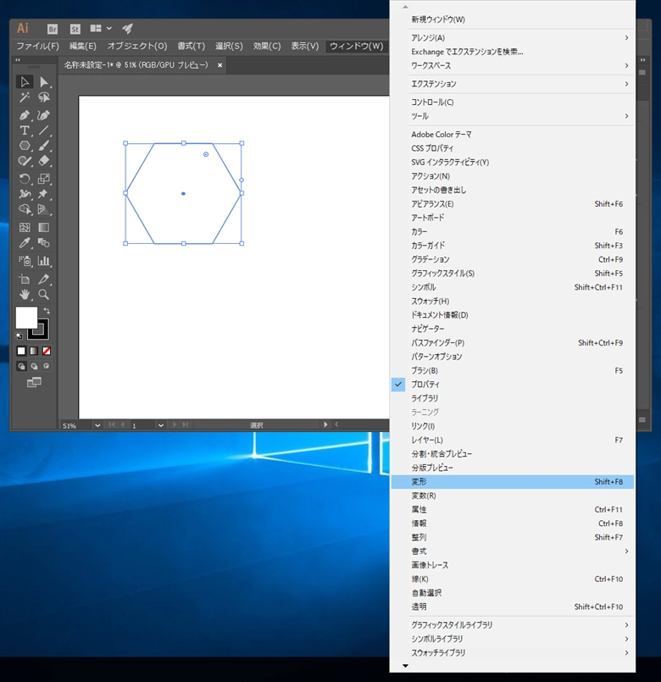Select the Perspective Grid tool

[44, 209]
